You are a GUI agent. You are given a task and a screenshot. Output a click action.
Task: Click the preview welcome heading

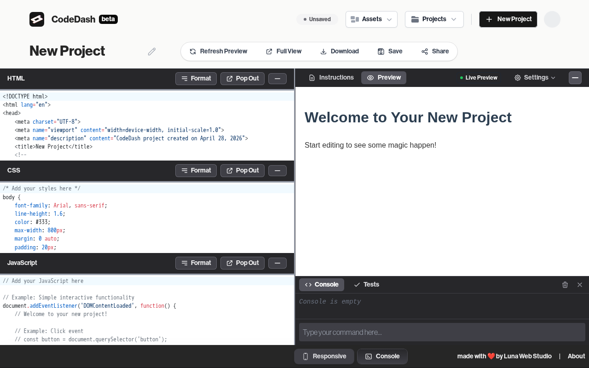click(408, 118)
